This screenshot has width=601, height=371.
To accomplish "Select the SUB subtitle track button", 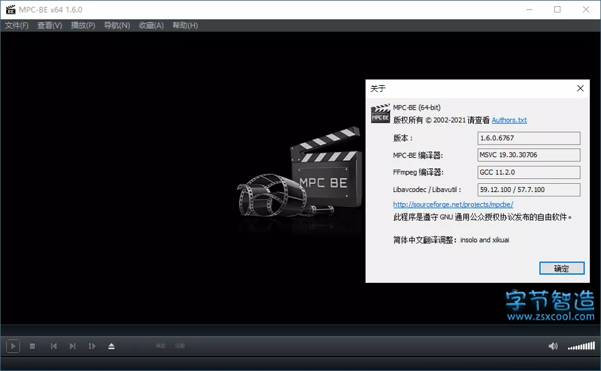I will (x=180, y=346).
